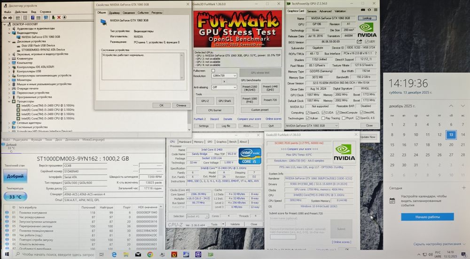Expand the Клавиатуры tree node
Viewport: 470px width, 259px height.
[9, 59]
